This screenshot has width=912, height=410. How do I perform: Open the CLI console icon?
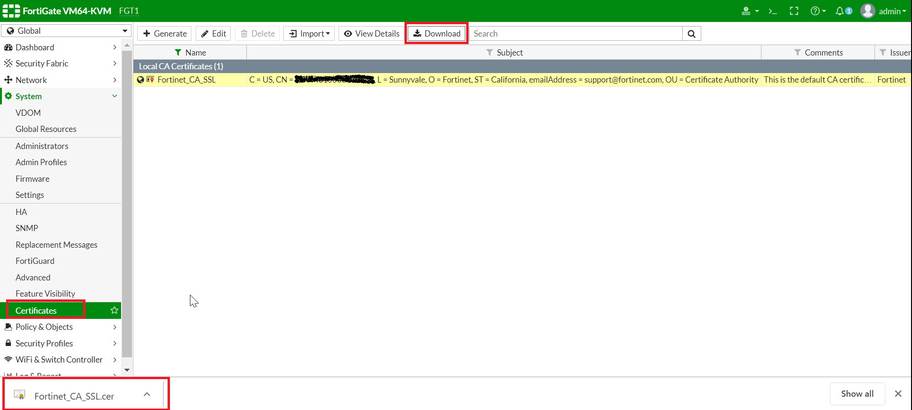tap(772, 11)
